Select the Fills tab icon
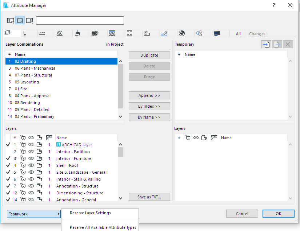 pos(60,33)
